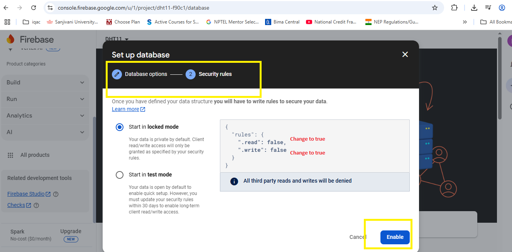The width and height of the screenshot is (512, 252).
Task: Open the Firebase Studio link
Action: click(x=29, y=194)
